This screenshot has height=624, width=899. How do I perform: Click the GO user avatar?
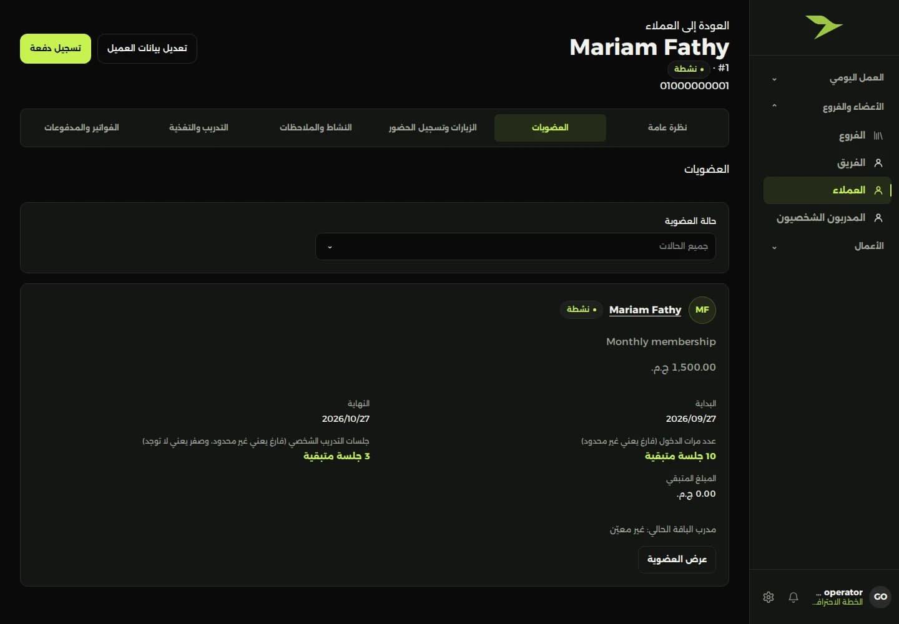tap(880, 597)
